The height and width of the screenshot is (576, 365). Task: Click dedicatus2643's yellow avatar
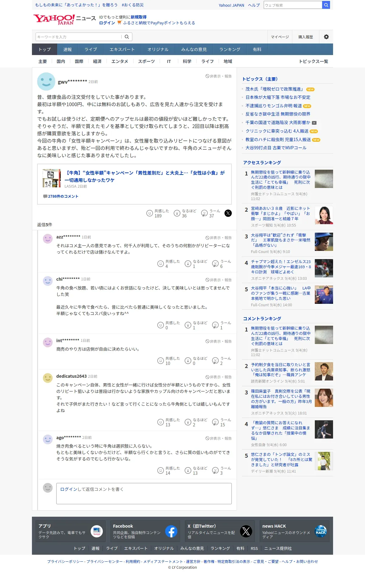pyautogui.click(x=48, y=378)
